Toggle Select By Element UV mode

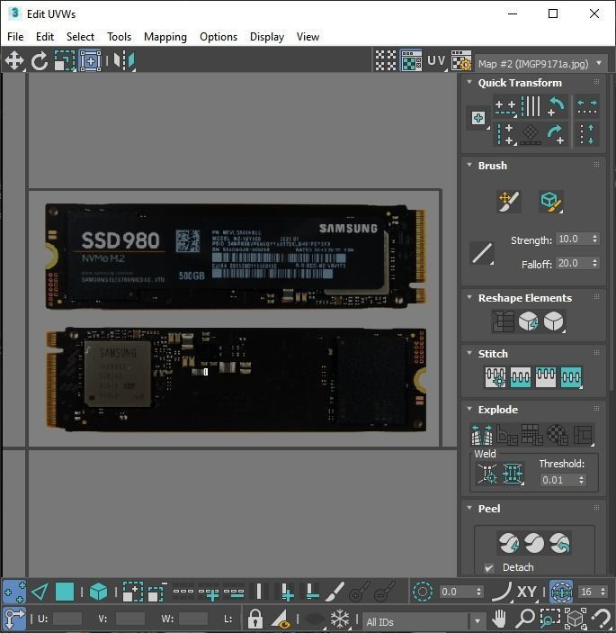point(98,592)
